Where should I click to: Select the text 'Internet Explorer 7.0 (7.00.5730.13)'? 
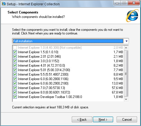[x=41, y=88]
